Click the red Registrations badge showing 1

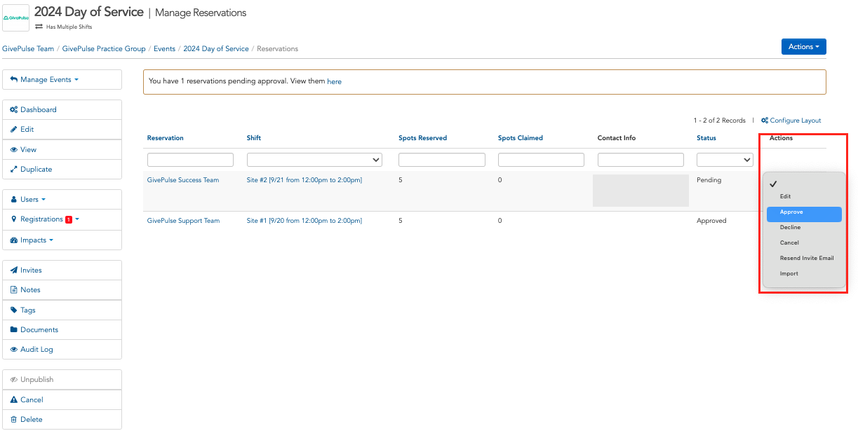69,219
